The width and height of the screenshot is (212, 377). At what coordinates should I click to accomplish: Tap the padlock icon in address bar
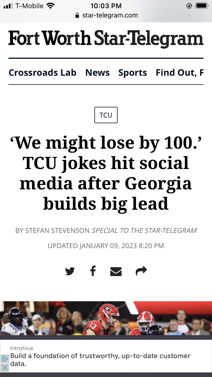pyautogui.click(x=77, y=15)
